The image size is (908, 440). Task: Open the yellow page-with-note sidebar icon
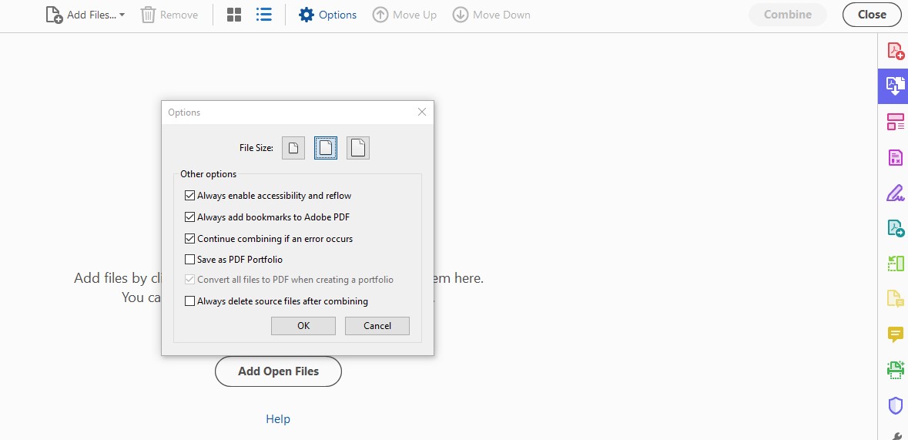click(x=896, y=298)
